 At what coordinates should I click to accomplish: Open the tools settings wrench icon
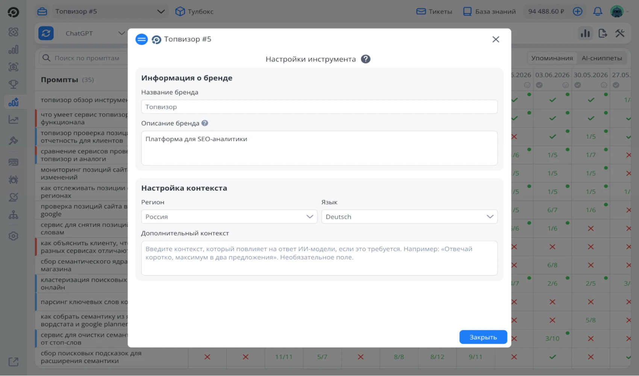click(620, 33)
